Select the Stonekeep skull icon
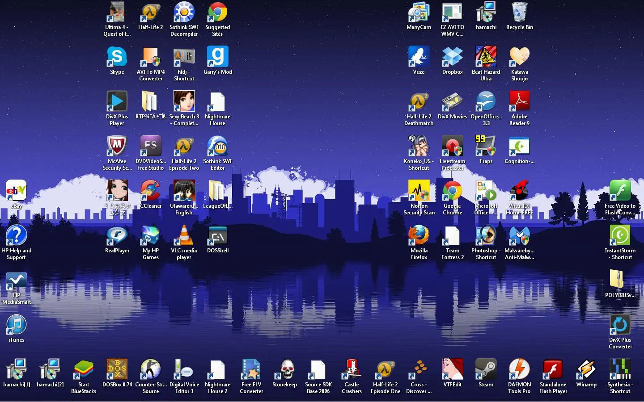The height and width of the screenshot is (402, 644). coord(285,369)
